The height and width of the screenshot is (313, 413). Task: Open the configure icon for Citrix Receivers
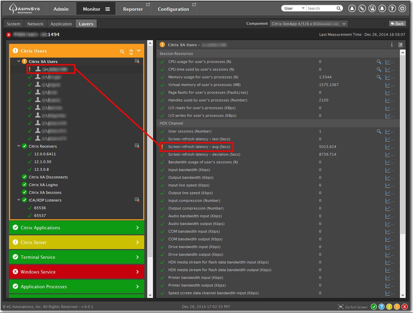pyautogui.click(x=137, y=146)
